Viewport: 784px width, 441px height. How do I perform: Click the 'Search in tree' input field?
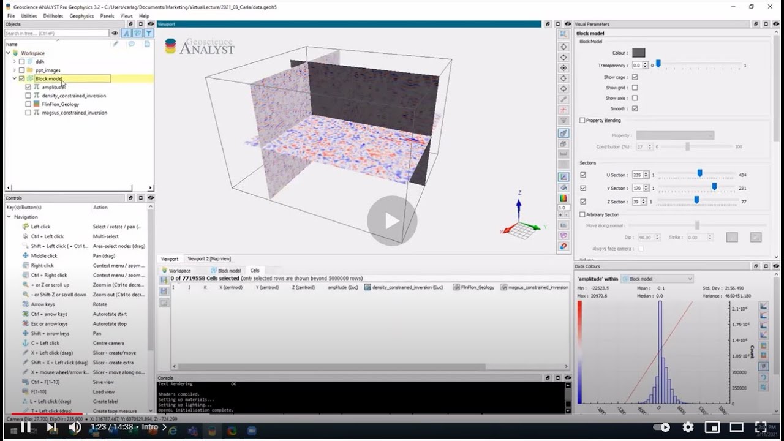(x=57, y=33)
